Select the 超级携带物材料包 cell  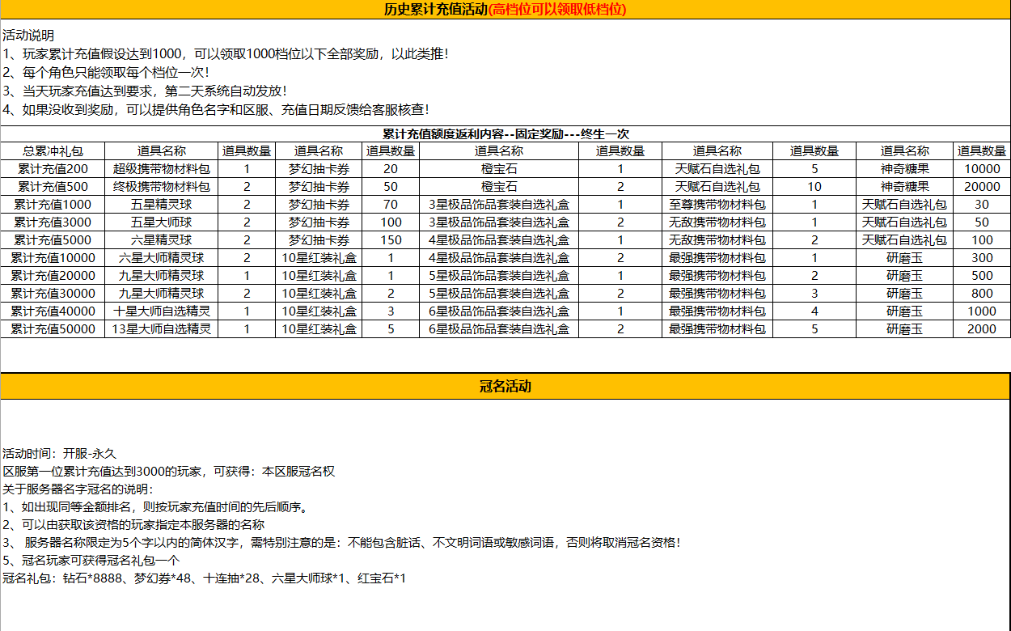pos(161,169)
